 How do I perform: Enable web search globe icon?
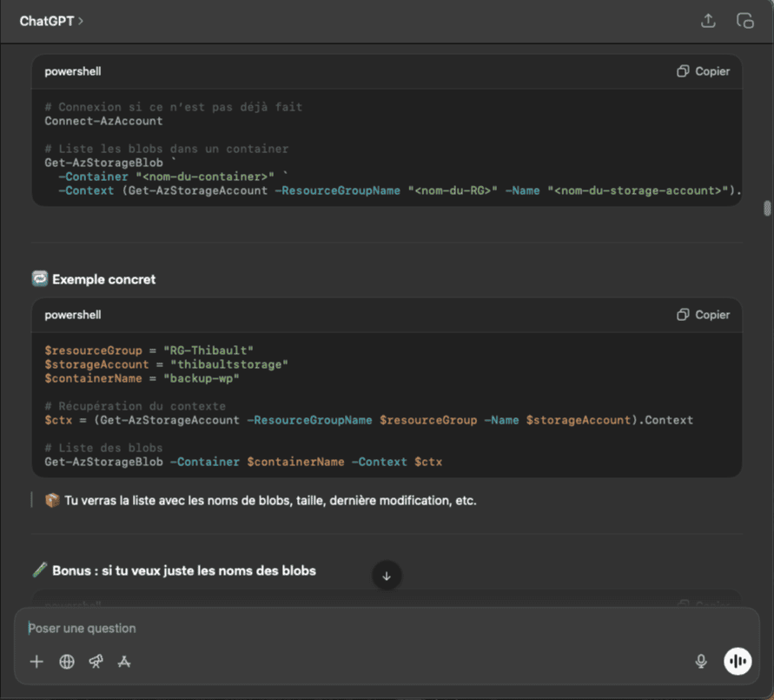pos(67,662)
